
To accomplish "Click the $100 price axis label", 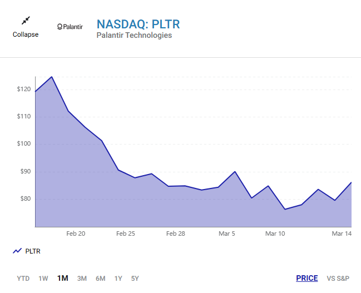I will 24,144.
